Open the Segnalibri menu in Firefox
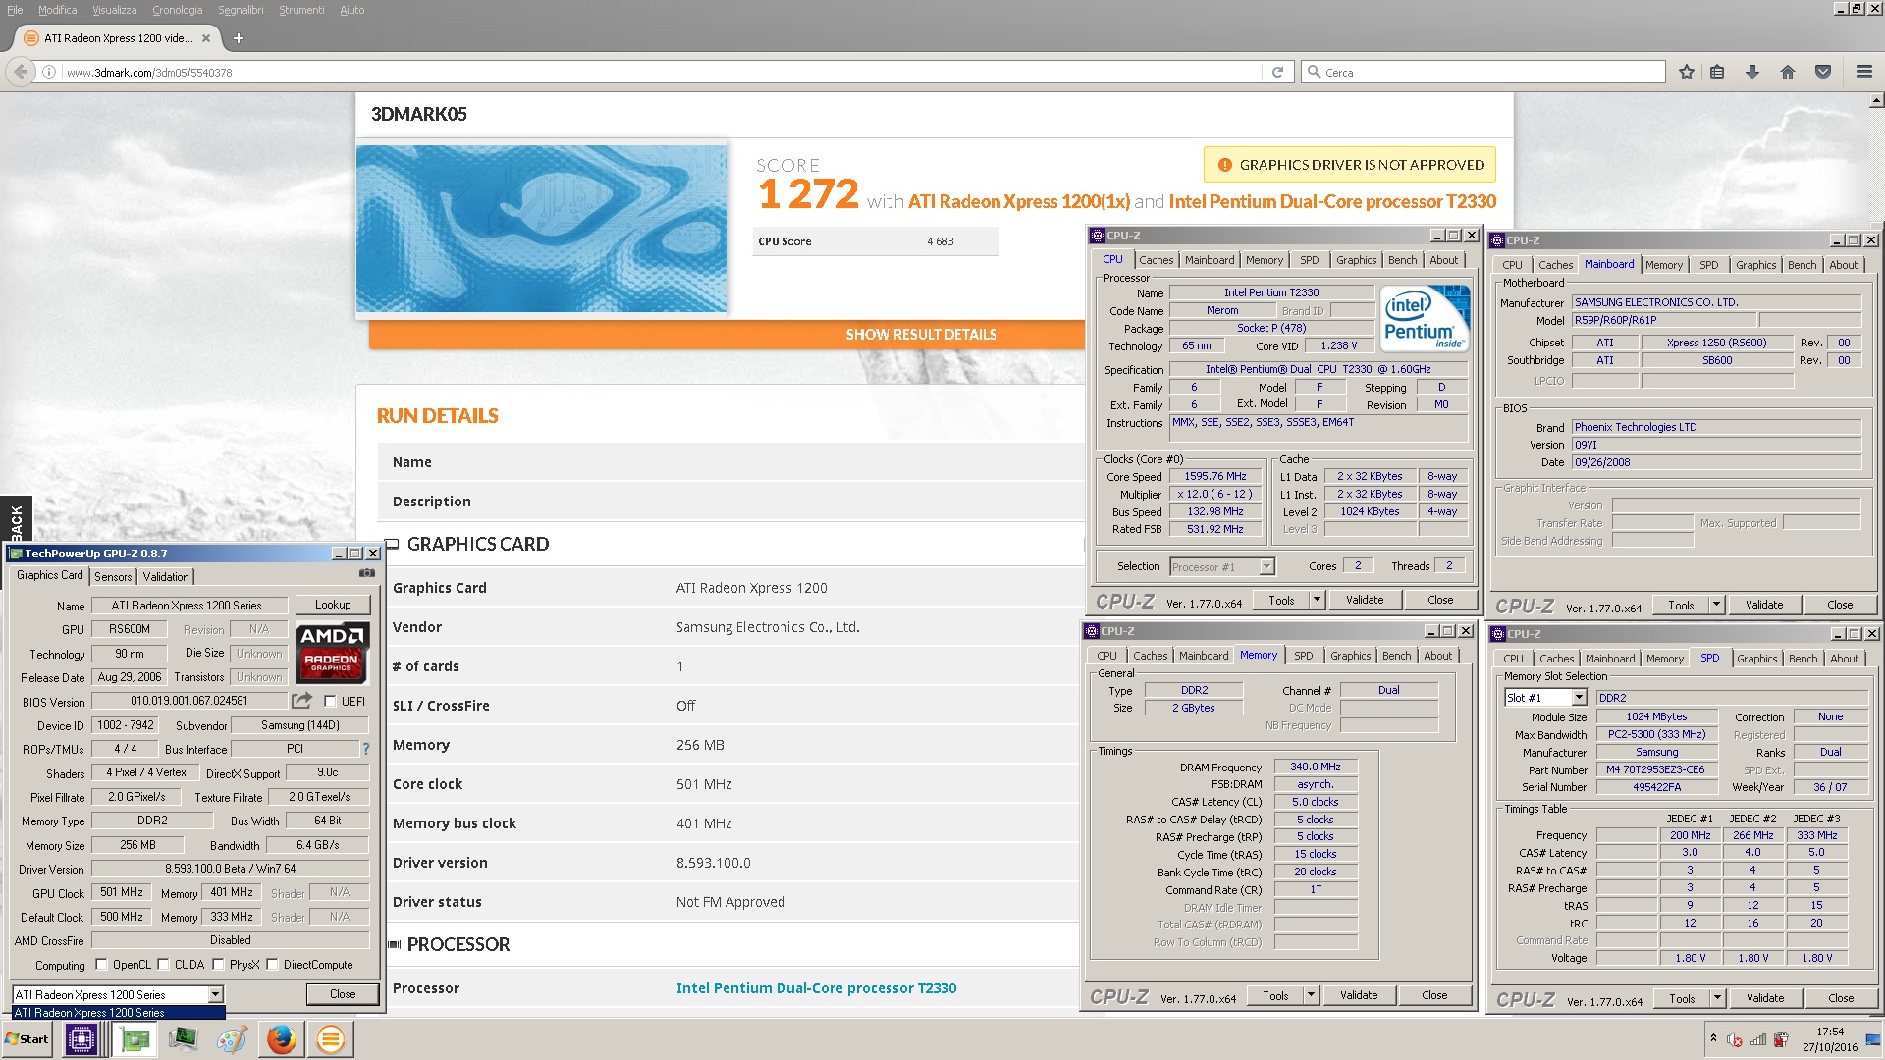The image size is (1885, 1060). (241, 10)
